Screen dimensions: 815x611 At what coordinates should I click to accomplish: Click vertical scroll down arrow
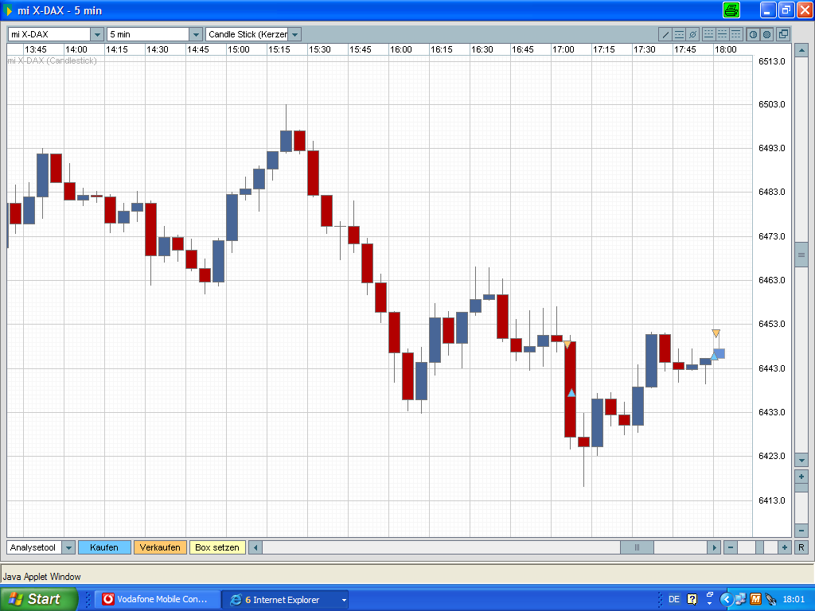[x=801, y=461]
